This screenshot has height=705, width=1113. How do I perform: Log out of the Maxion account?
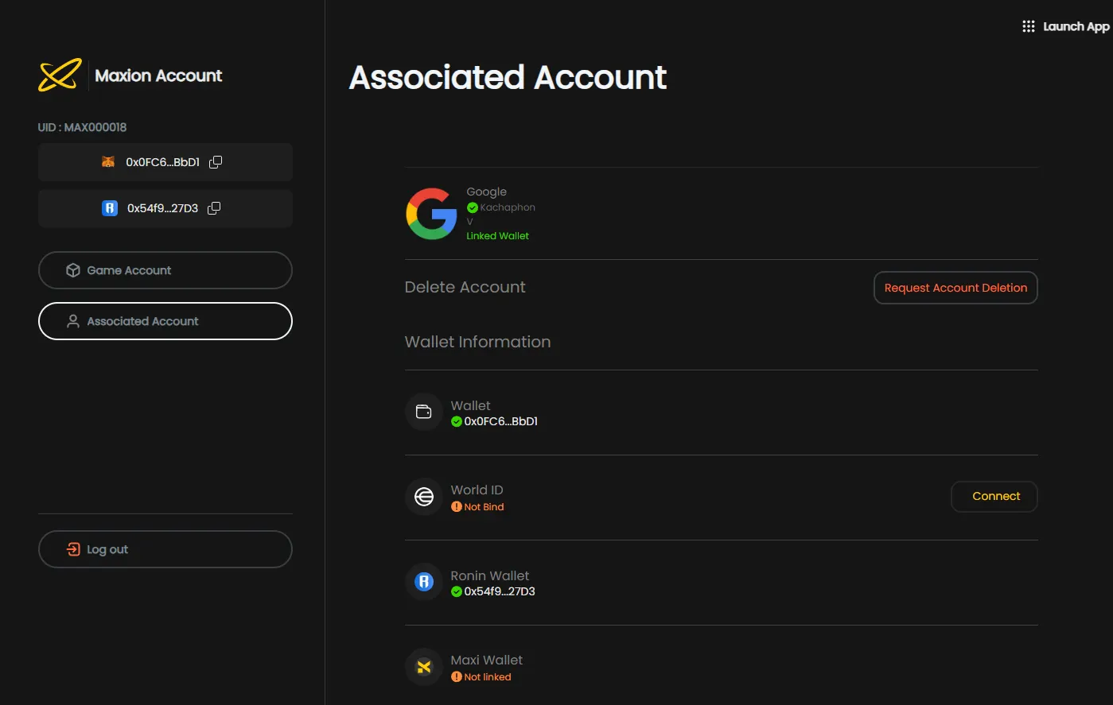tap(165, 549)
